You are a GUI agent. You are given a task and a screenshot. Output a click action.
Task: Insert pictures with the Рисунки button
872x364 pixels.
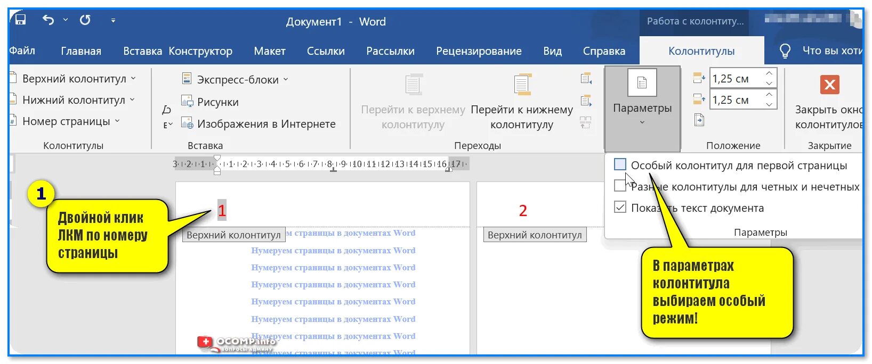[210, 102]
